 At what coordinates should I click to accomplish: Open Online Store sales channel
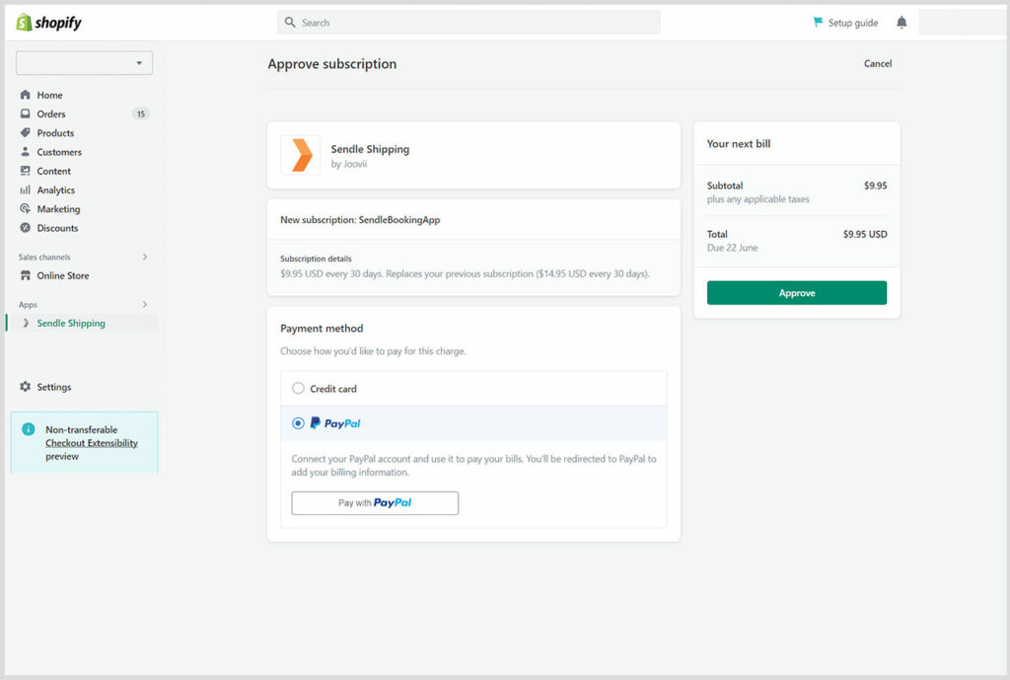[62, 275]
